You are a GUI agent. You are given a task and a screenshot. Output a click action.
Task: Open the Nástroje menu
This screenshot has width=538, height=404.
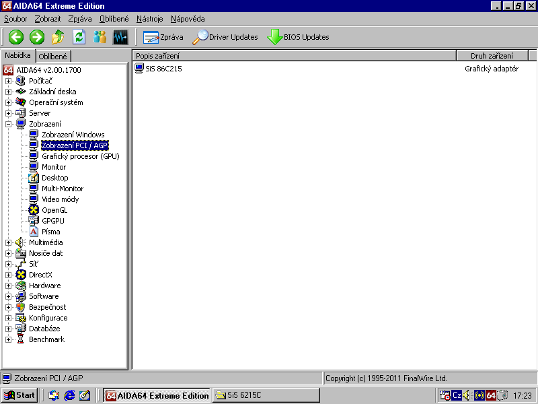point(149,19)
